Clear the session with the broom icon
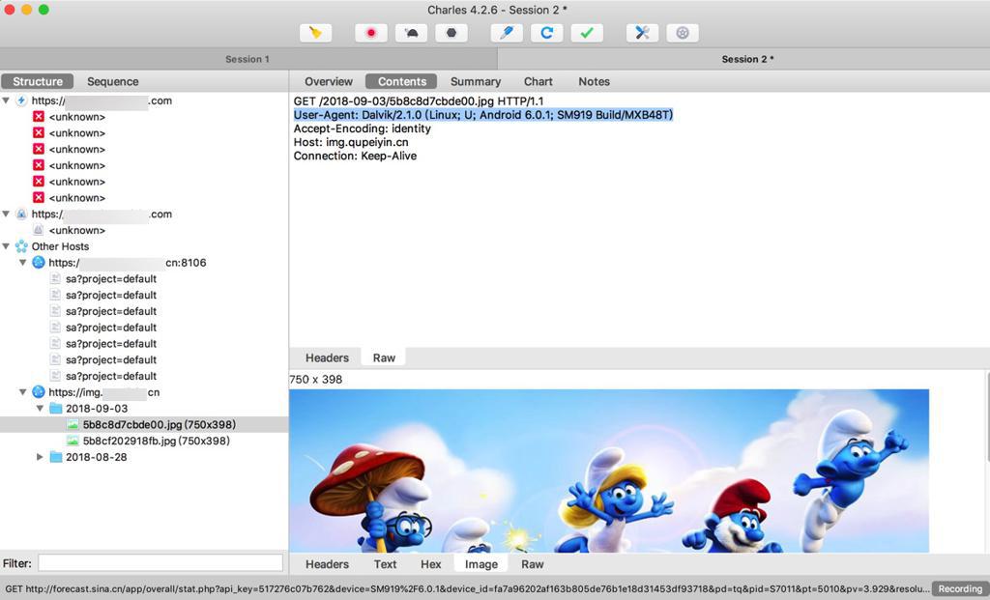990x600 pixels. pos(315,33)
